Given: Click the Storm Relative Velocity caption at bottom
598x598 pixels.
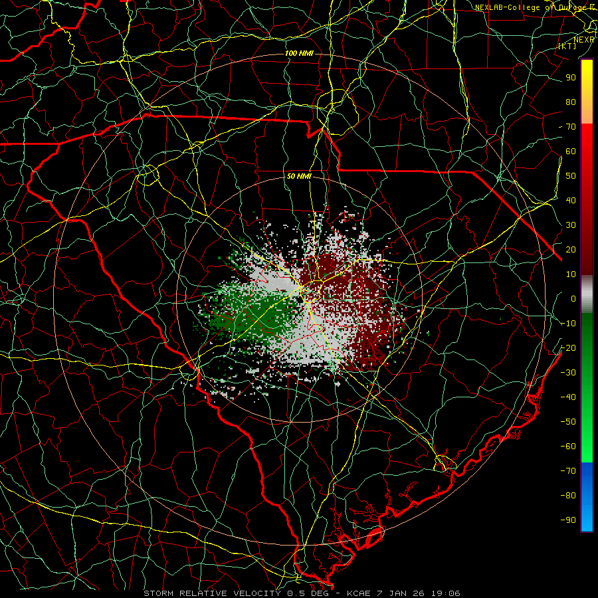Looking at the screenshot, I should pyautogui.click(x=302, y=593).
